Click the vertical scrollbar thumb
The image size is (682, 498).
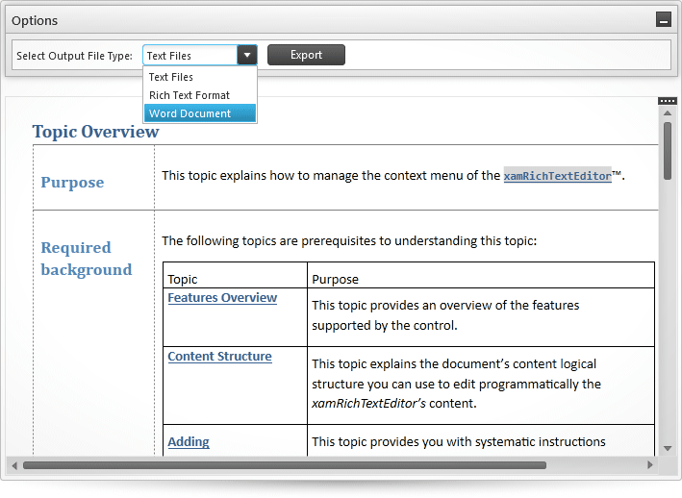[x=668, y=151]
